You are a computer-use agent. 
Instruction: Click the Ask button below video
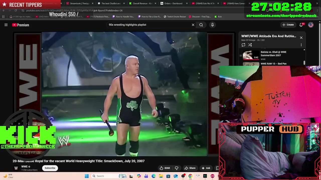coord(206,168)
